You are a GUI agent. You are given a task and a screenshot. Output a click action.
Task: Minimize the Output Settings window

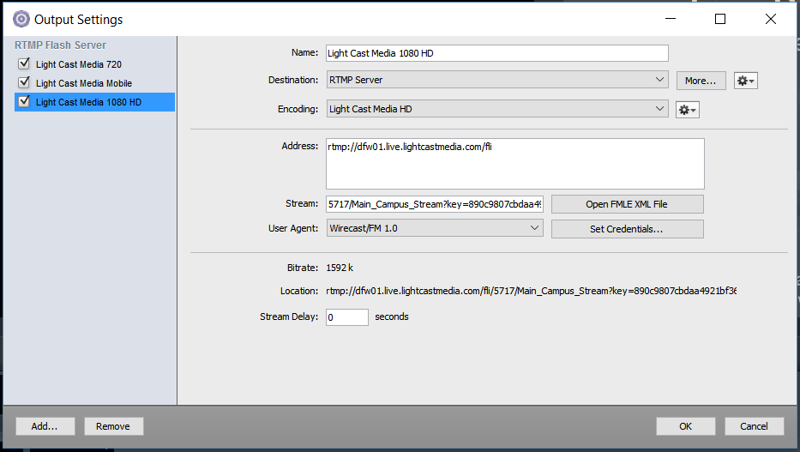(671, 20)
